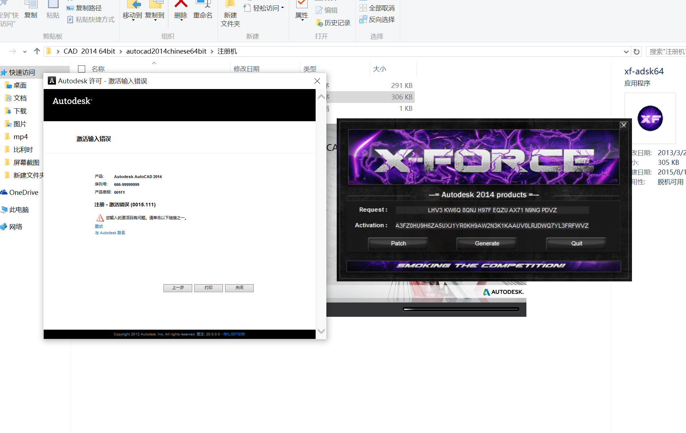The height and width of the screenshot is (433, 686).
Task: Click autocad2014chinese64bit breadcrumb segment
Action: coord(166,51)
